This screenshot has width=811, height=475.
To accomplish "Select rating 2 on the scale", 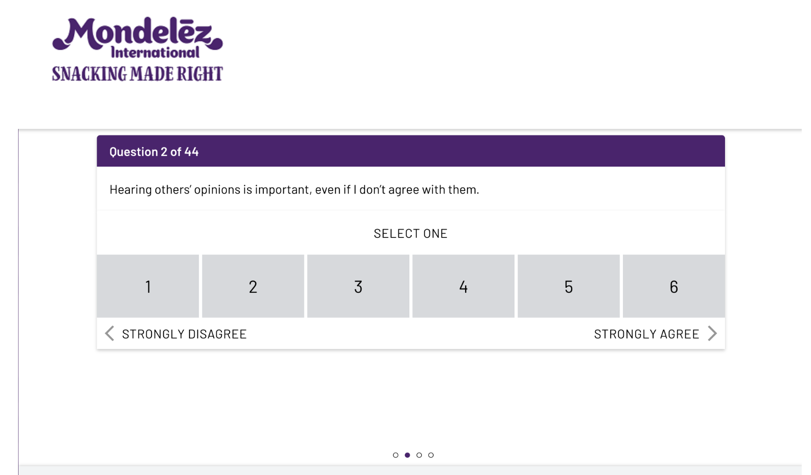I will 253,286.
